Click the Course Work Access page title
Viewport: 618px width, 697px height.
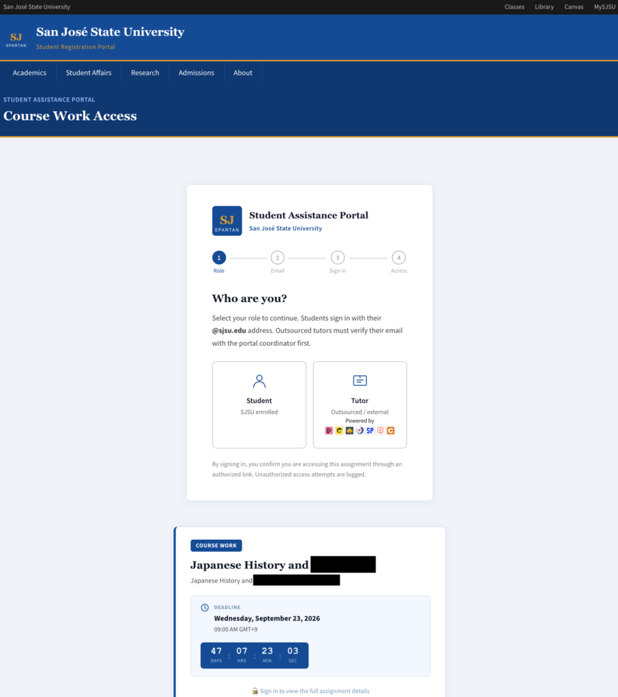(70, 116)
